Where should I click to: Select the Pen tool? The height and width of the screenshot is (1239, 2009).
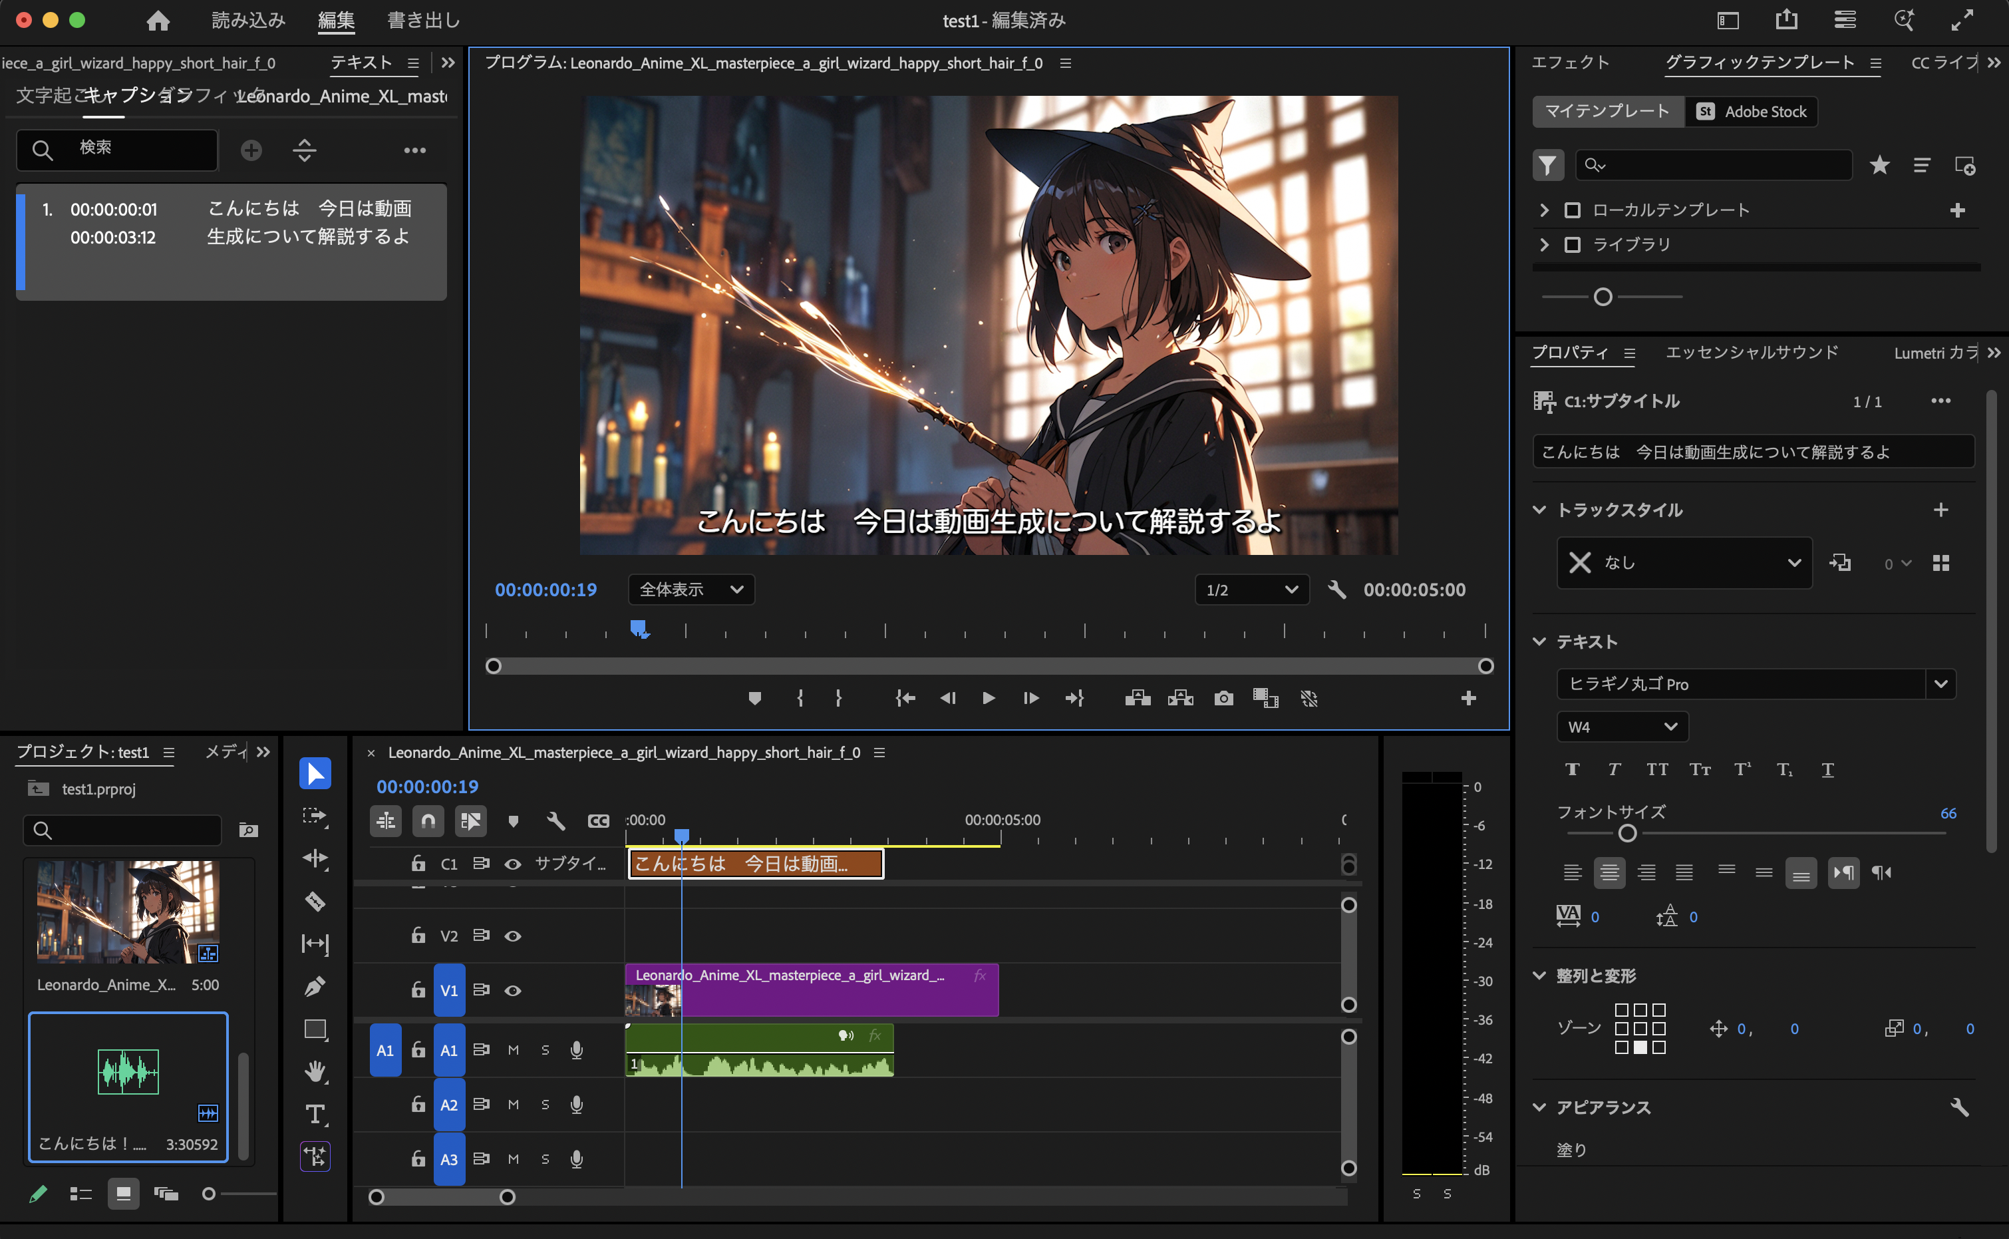pos(315,987)
